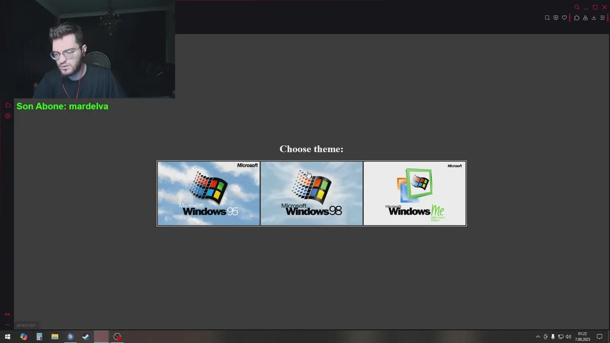This screenshot has width=610, height=343.
Task: Click the GX icon in sidebar
Action: coord(7,314)
